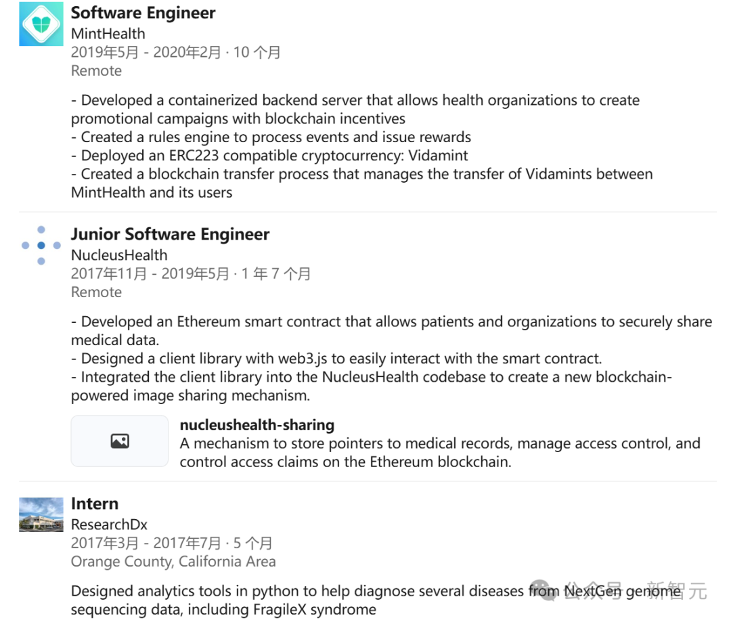Select the Intern position heading
Image resolution: width=731 pixels, height=620 pixels.
click(x=95, y=504)
